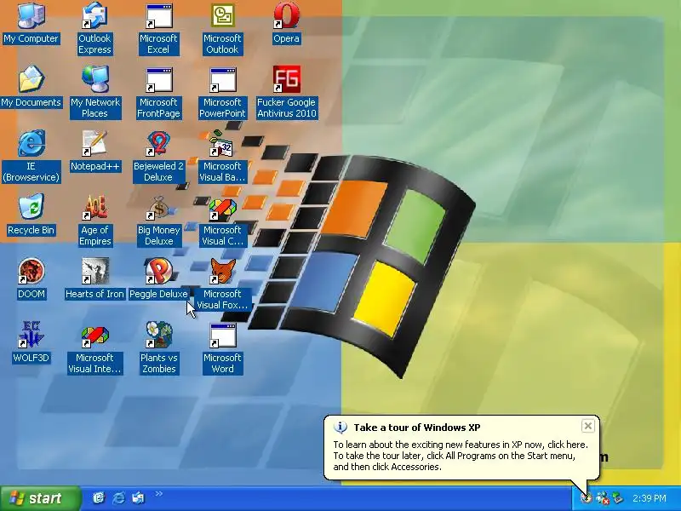This screenshot has width=681, height=511.
Task: Click the tour balloon text to start tour
Action: [460, 456]
